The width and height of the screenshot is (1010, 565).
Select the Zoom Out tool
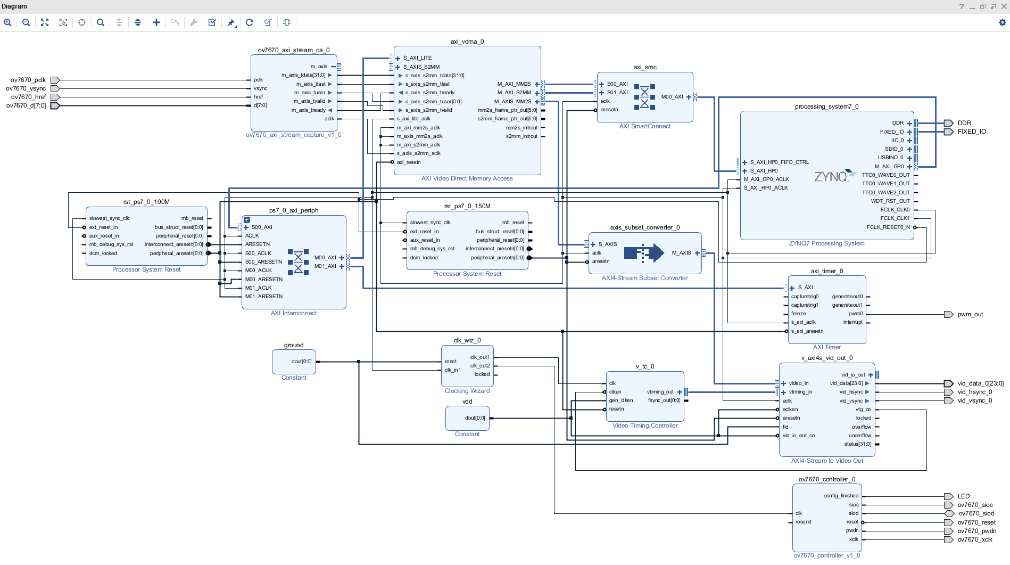coord(26,22)
